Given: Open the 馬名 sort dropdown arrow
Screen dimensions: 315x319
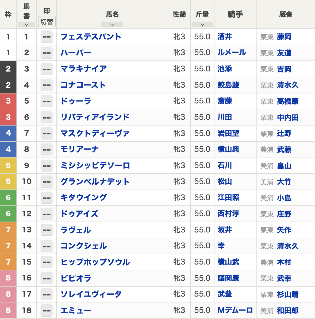Looking at the screenshot, I should (112, 25).
